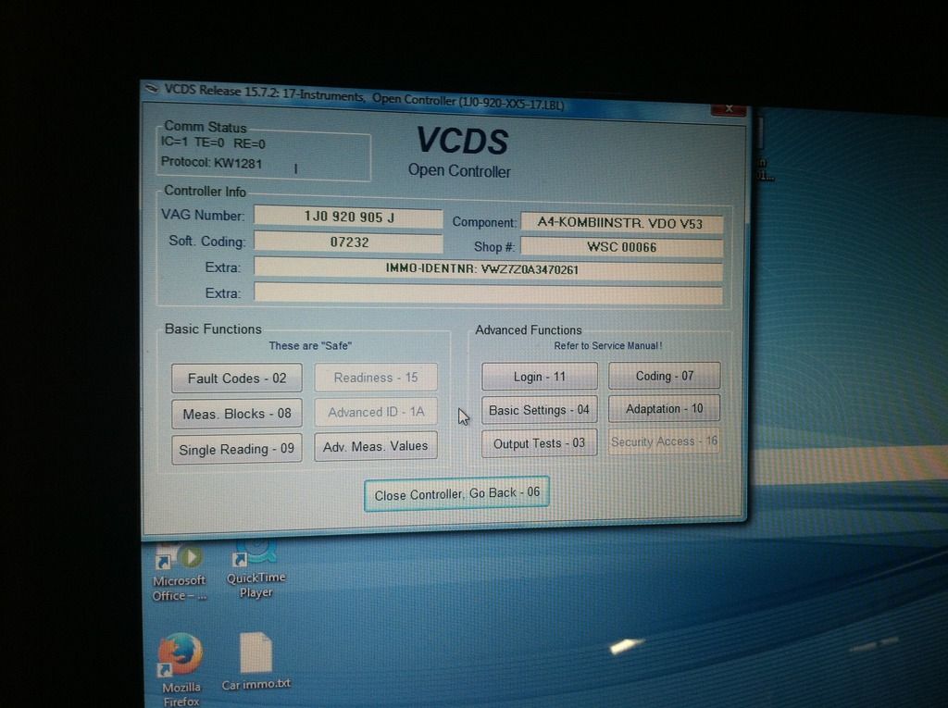Click Close Controller, Go Back - 06
Viewport: 948px width, 708px height.
[456, 494]
